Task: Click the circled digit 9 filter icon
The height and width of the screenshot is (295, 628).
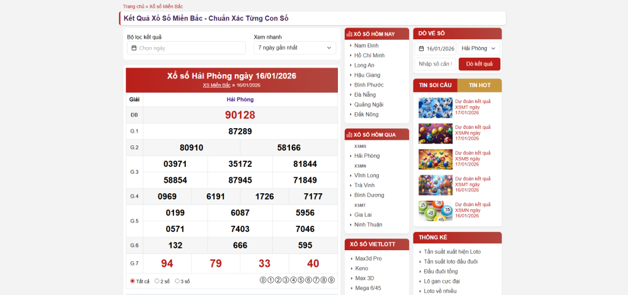Action: click(331, 280)
